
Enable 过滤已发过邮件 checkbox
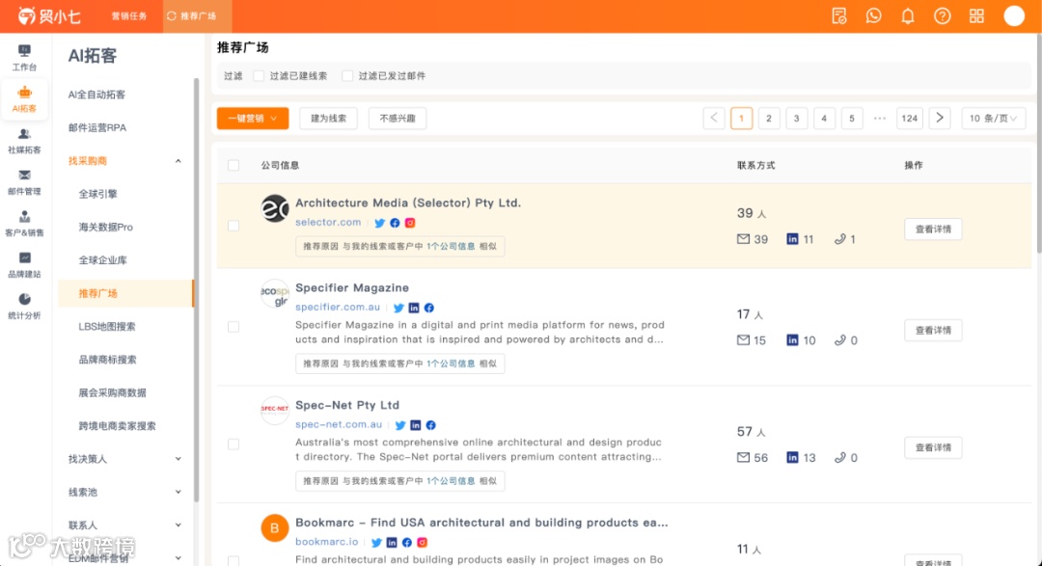point(347,76)
